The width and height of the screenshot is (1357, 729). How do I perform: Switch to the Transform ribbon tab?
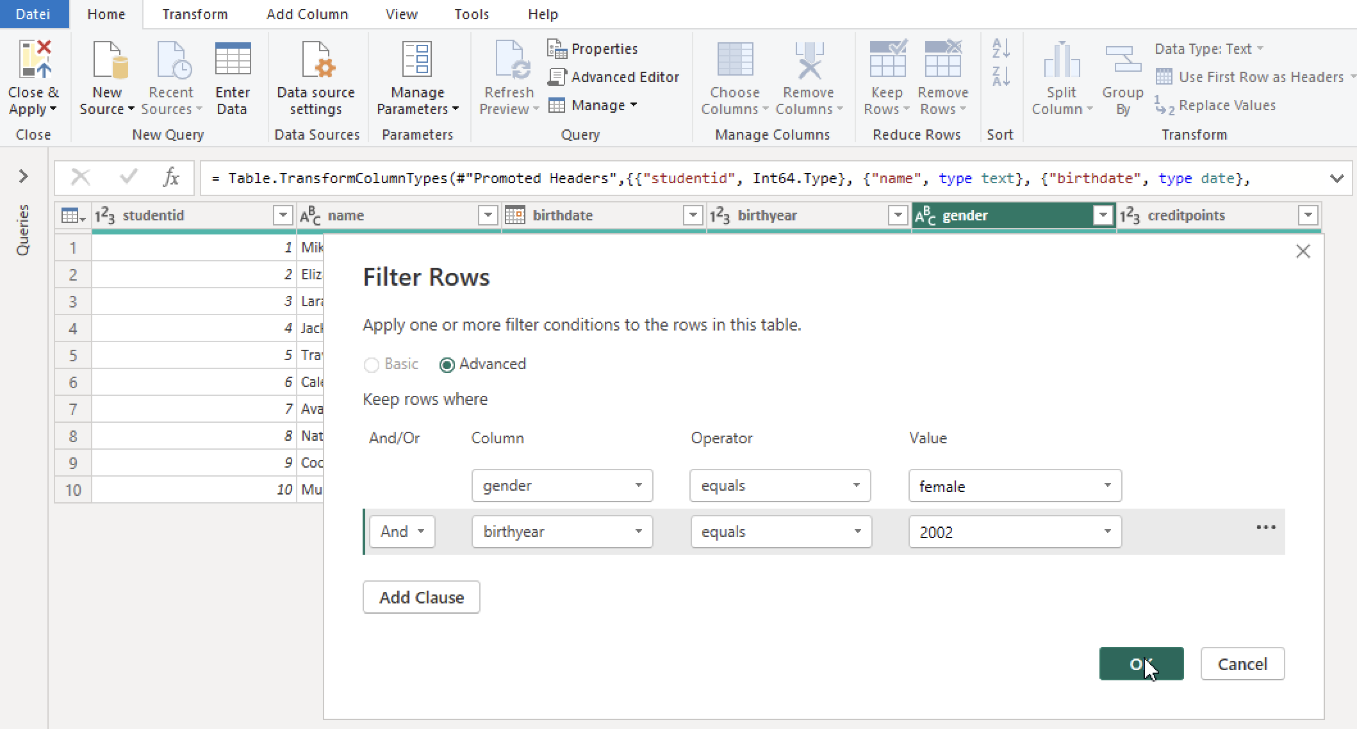[x=194, y=13]
